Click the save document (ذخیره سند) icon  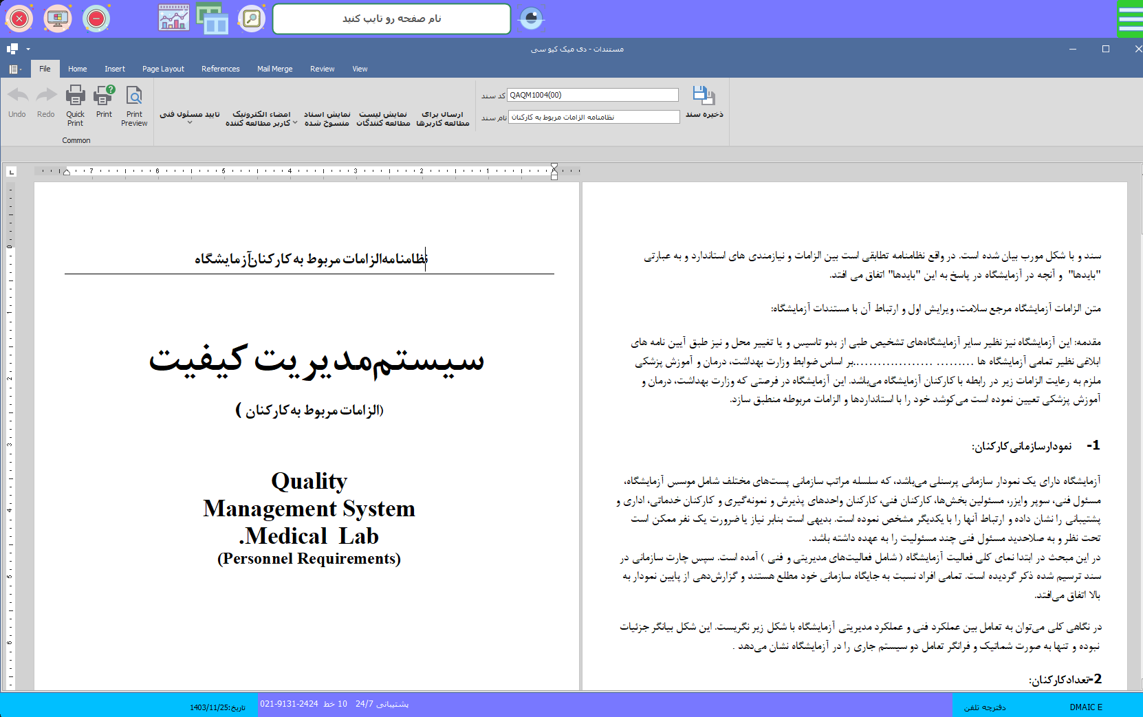coord(704,96)
